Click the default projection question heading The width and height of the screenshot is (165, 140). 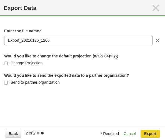(58, 56)
